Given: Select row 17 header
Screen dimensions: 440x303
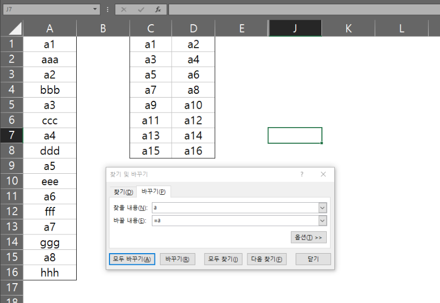Looking at the screenshot, I should point(11,287).
